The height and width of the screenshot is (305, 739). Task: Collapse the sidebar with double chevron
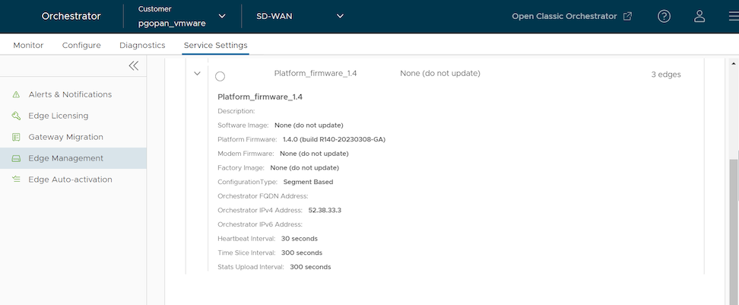point(134,66)
